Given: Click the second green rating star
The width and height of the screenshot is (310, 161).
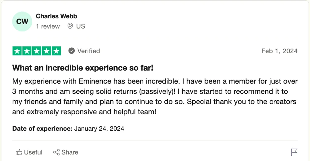Looking at the screenshot, I should (27, 51).
